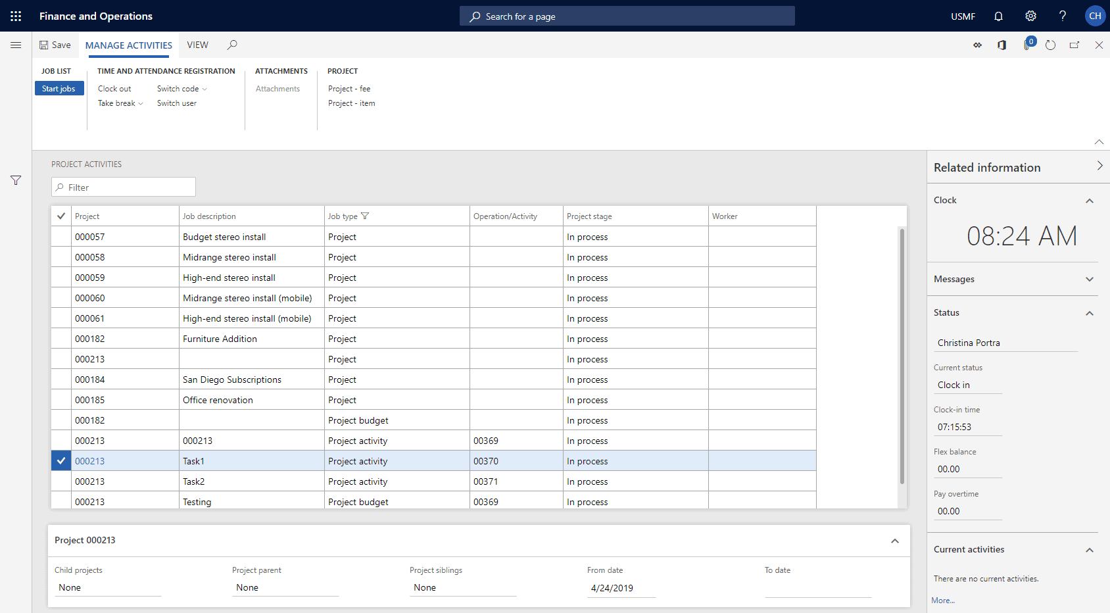Select Project - item
This screenshot has width=1110, height=613.
[351, 103]
